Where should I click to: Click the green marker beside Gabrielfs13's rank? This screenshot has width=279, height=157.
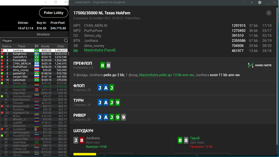coord(2,57)
